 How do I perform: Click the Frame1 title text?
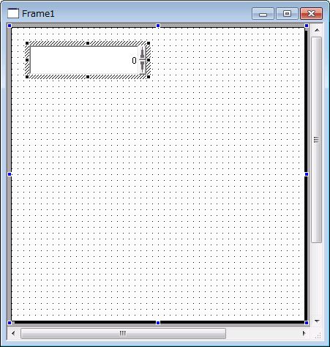tap(38, 13)
